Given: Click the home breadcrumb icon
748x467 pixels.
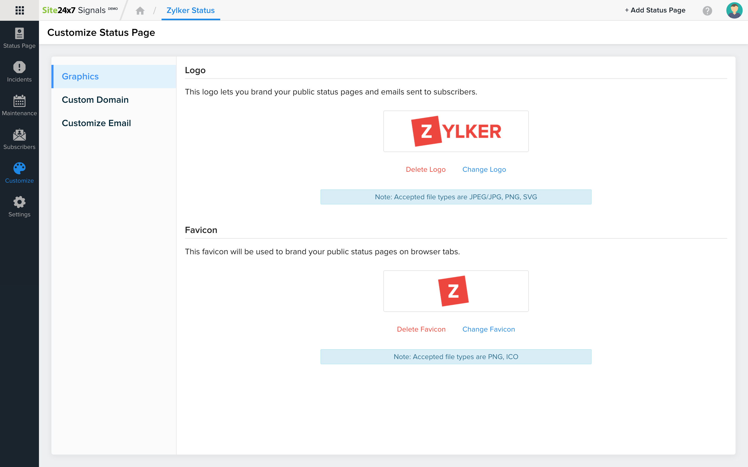Looking at the screenshot, I should click(140, 10).
